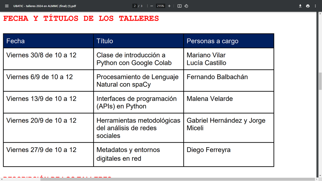This screenshot has height=181, width=322.
Task: Zoom in with the plus button
Action: [169, 6]
